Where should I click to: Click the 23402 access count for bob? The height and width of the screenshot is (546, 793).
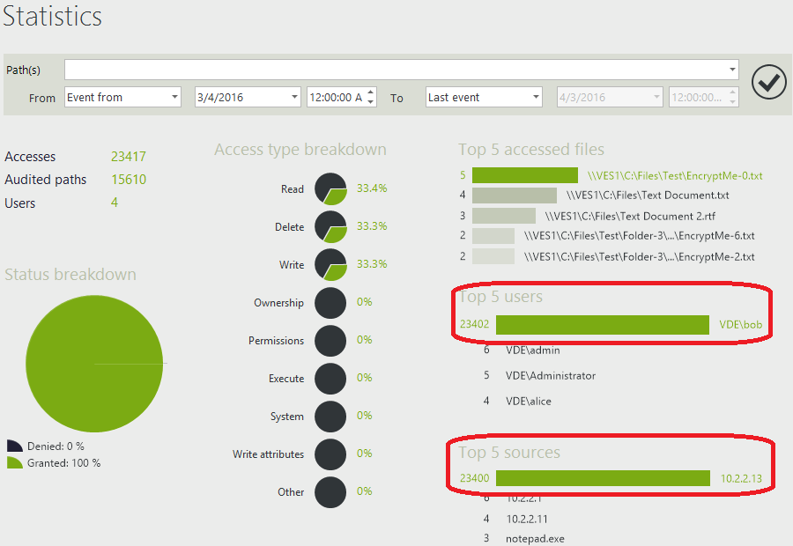pos(474,324)
